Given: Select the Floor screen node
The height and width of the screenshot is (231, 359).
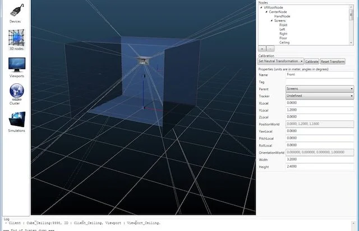Looking at the screenshot, I should 283,38.
